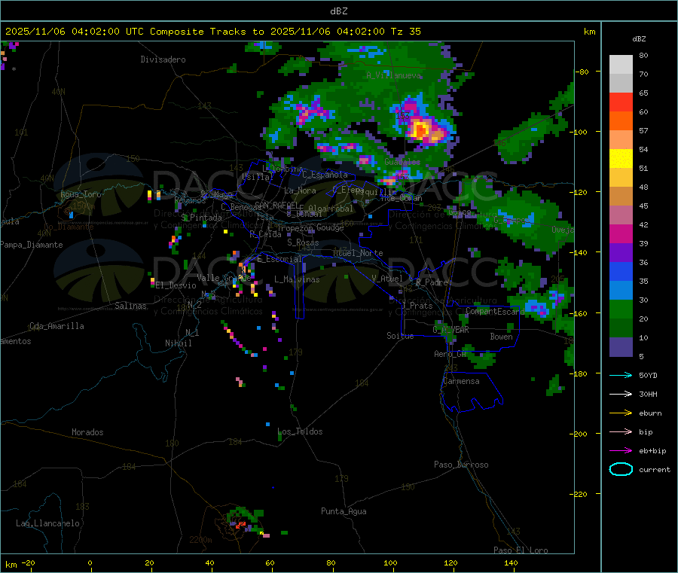Click the 'J_Prats' map label
Viewport: 678px width, 573px height.
[x=417, y=306]
